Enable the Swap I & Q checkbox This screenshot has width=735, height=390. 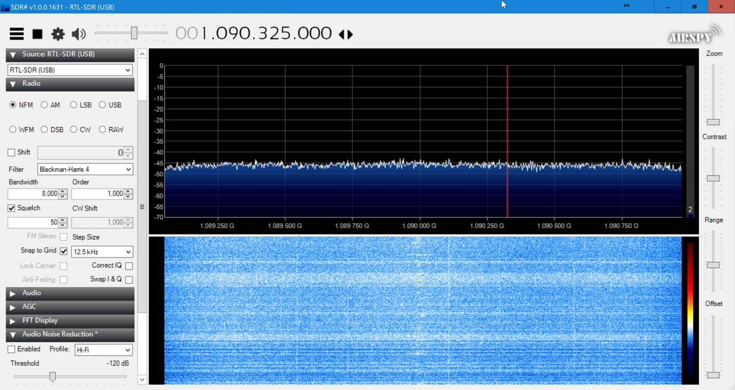[129, 279]
